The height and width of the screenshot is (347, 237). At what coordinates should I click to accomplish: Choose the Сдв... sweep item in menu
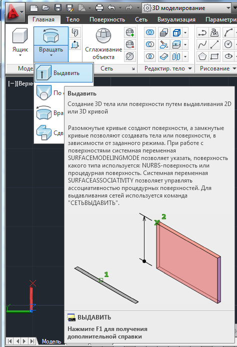(x=49, y=133)
